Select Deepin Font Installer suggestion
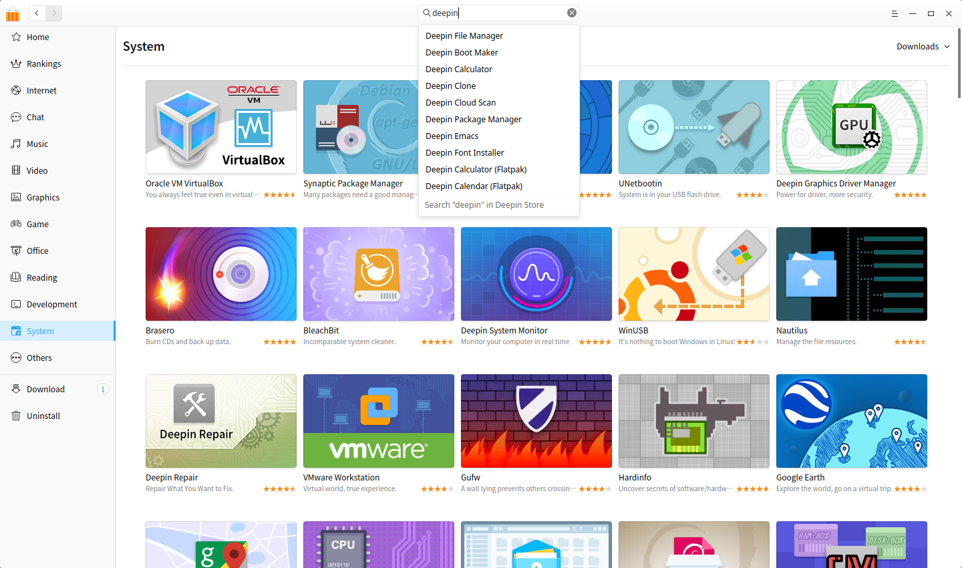Viewport: 962px width, 568px height. tap(465, 153)
